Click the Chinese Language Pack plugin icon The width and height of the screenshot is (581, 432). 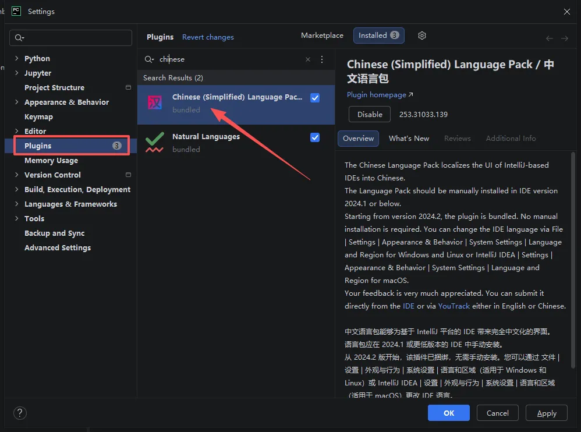click(155, 102)
